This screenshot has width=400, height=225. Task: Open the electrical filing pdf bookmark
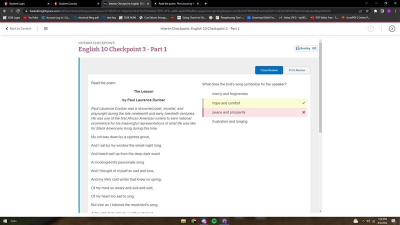point(86,17)
